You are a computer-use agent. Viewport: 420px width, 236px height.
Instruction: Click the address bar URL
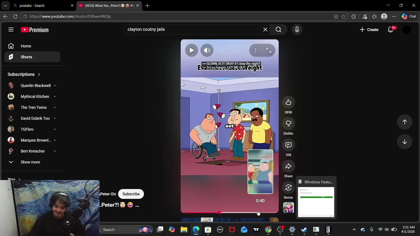pyautogui.click(x=70, y=16)
